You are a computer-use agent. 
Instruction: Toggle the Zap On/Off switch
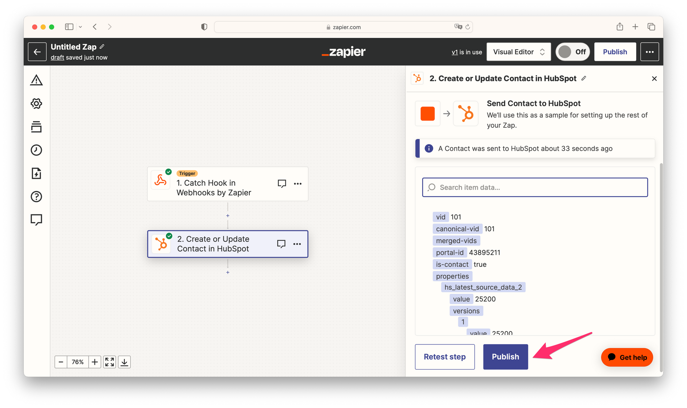573,52
